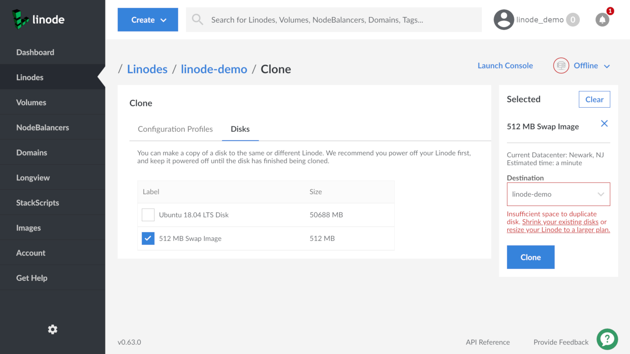Open the Destination linode-demo dropdown
Viewport: 630px width, 354px height.
pyautogui.click(x=558, y=194)
